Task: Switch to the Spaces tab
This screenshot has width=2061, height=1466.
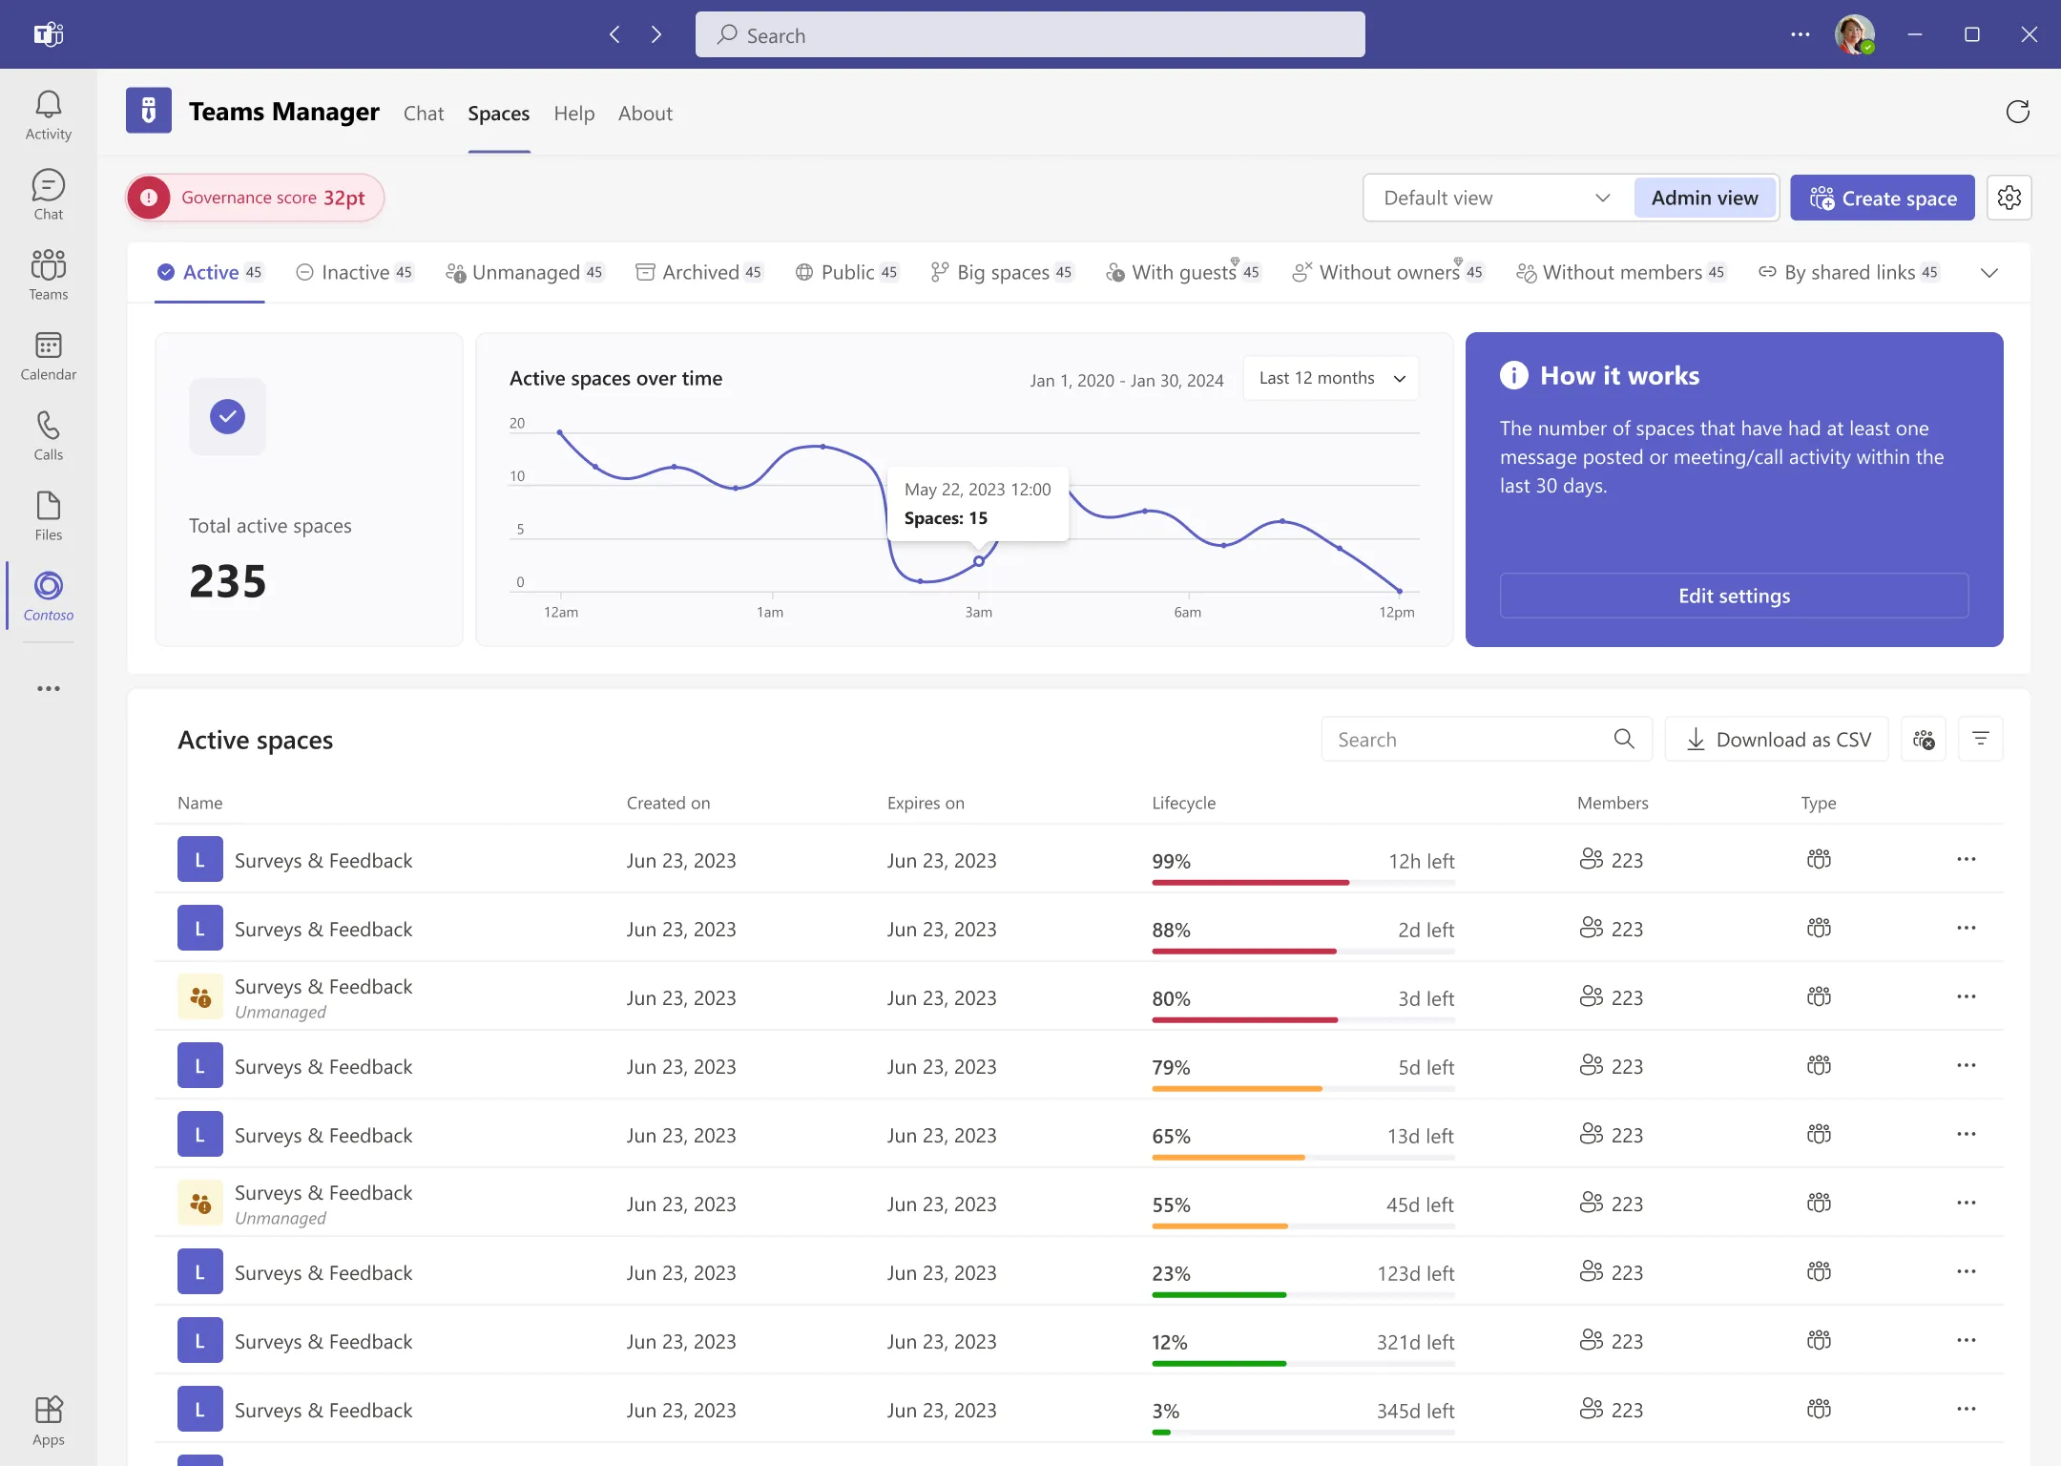Action: tap(498, 114)
